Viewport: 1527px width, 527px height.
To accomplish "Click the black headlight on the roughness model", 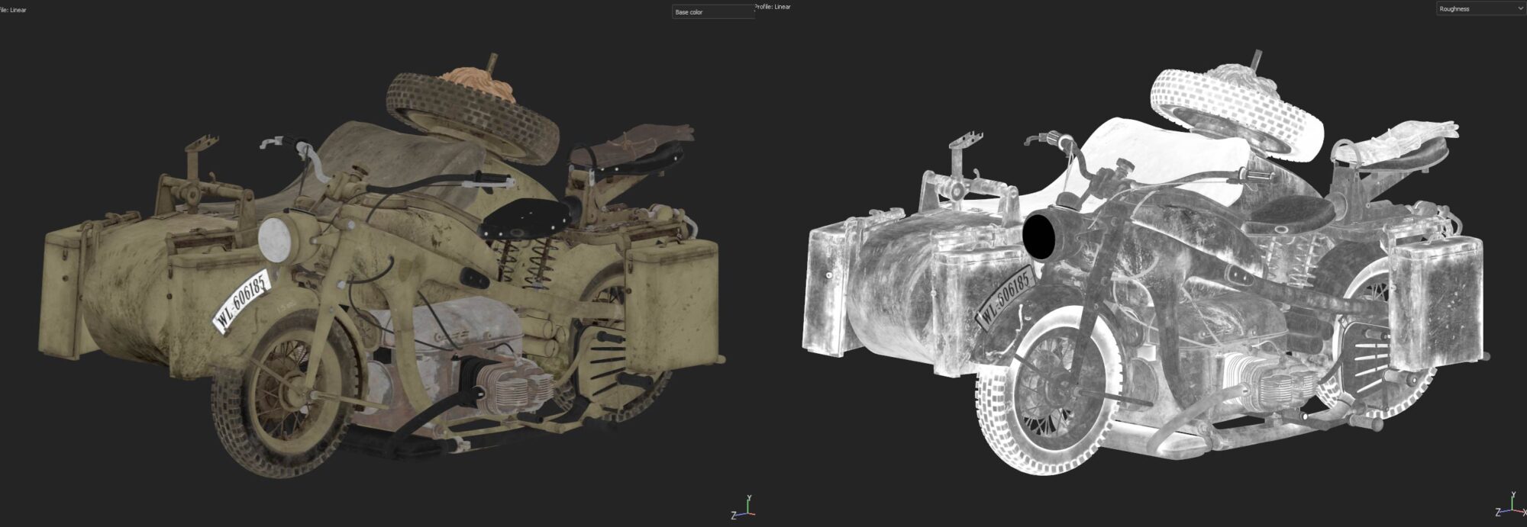I will (1038, 235).
